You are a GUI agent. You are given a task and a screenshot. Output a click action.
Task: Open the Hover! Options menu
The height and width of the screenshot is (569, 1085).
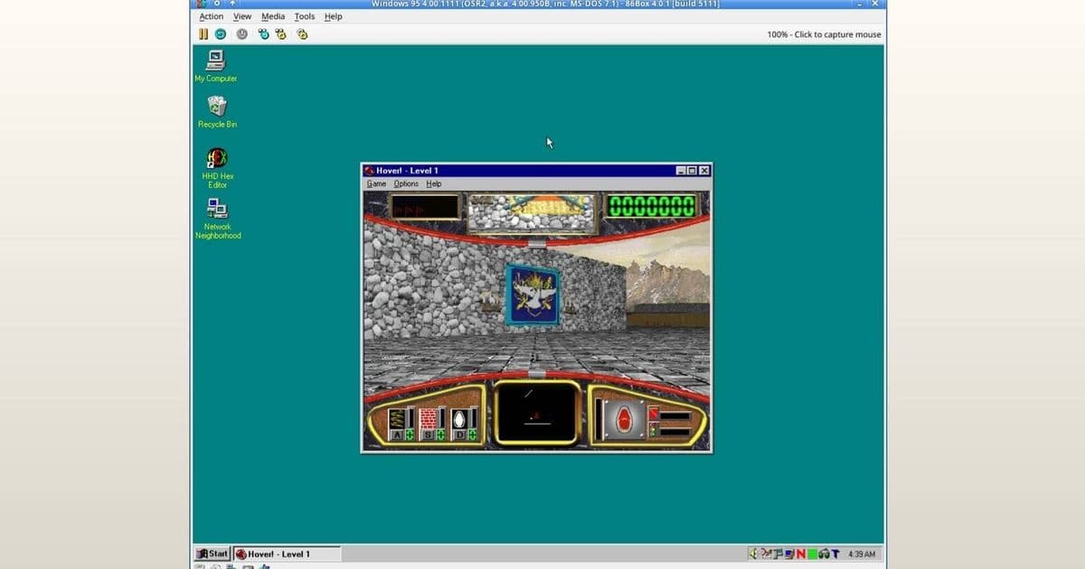click(406, 184)
